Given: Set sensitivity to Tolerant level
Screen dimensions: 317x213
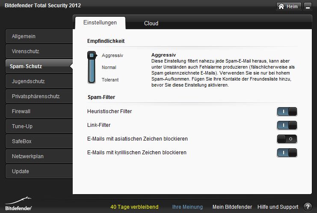Looking at the screenshot, I should click(x=110, y=80).
